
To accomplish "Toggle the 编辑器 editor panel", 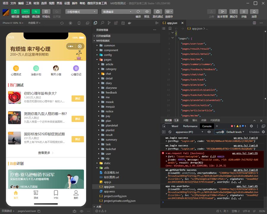I will tap(26, 12).
